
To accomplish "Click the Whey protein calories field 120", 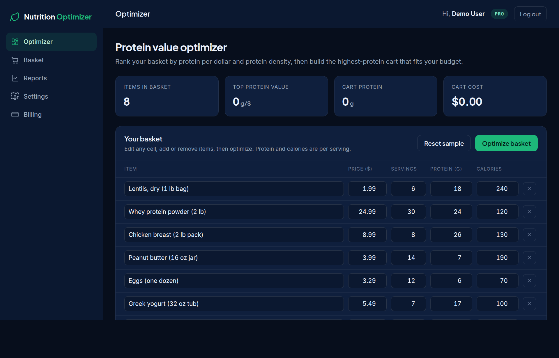I will click(498, 212).
